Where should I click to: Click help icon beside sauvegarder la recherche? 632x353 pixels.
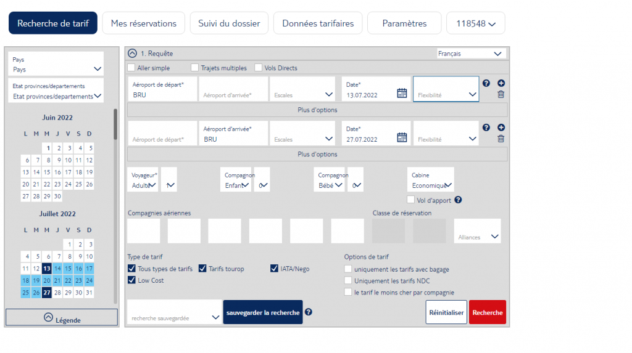click(309, 312)
